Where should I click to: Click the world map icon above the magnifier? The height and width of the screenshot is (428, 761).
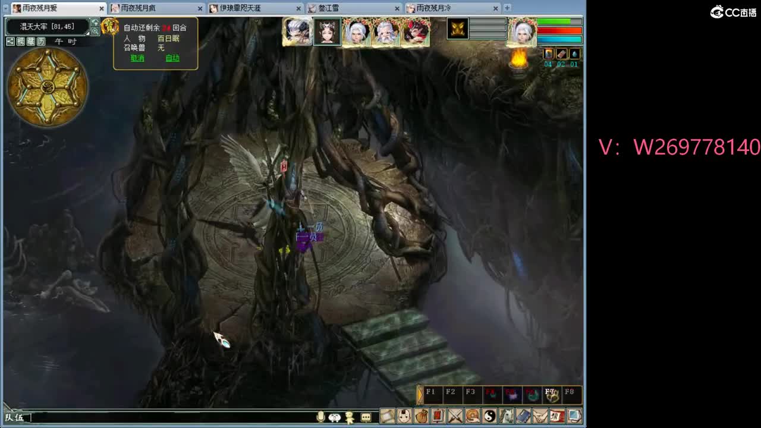[95, 23]
